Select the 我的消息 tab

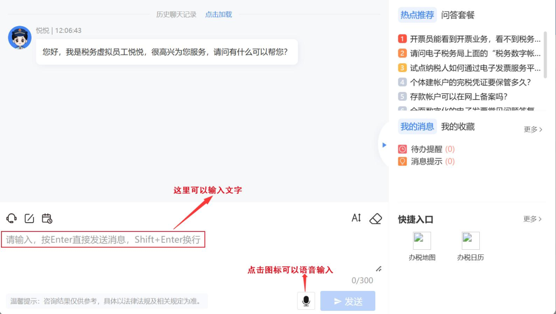(417, 126)
